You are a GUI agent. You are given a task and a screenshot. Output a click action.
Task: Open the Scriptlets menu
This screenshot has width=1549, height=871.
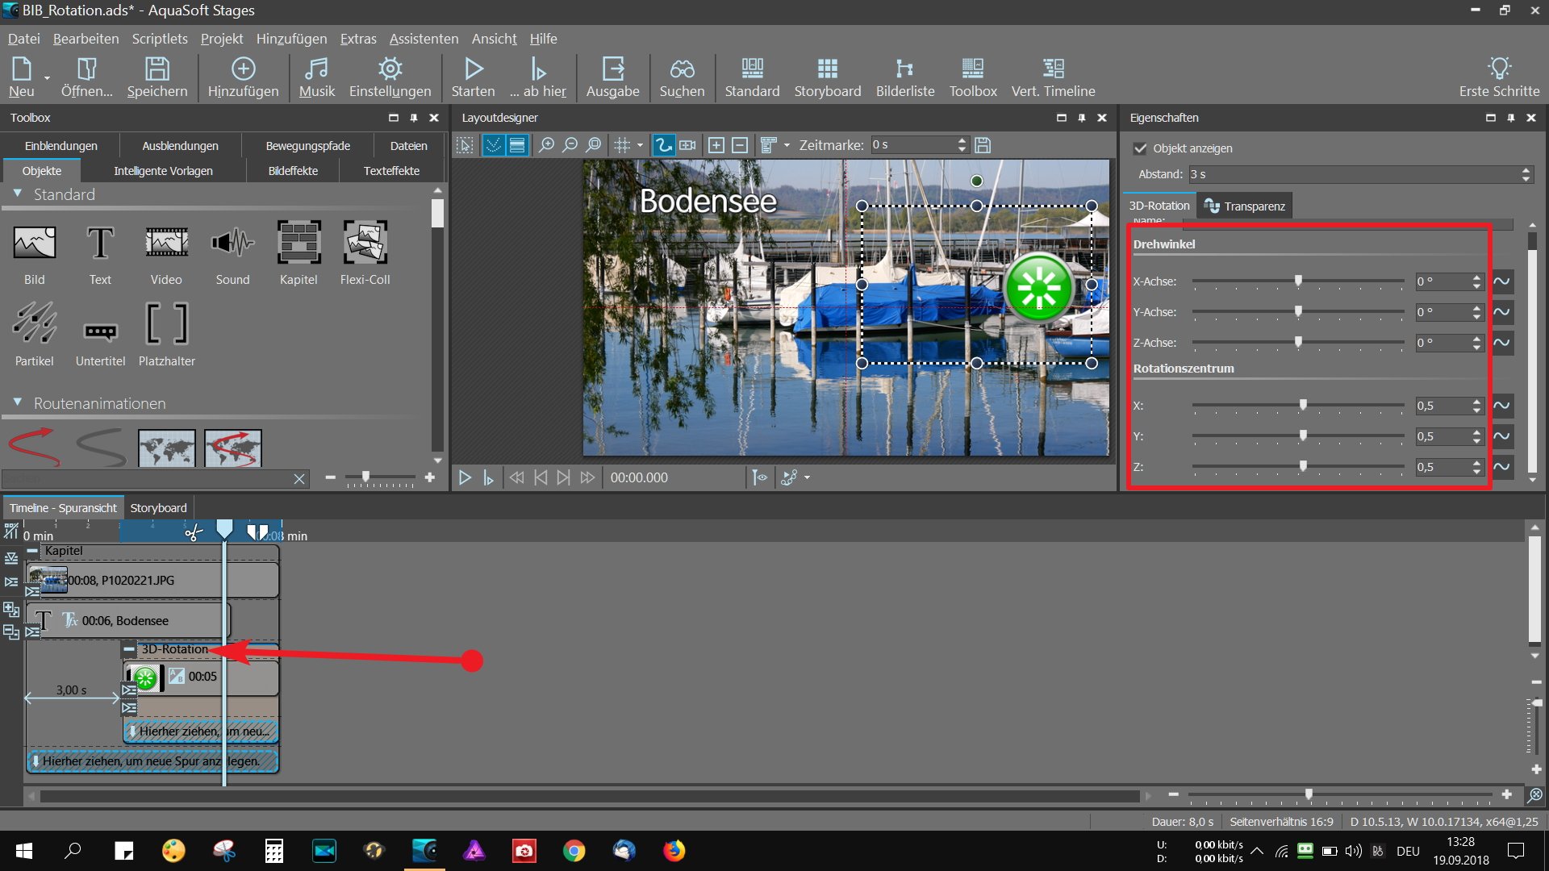pyautogui.click(x=160, y=39)
